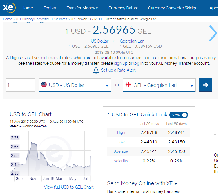Click the next arrow chevron at right
Screen dimensions: 218x194
213,33
